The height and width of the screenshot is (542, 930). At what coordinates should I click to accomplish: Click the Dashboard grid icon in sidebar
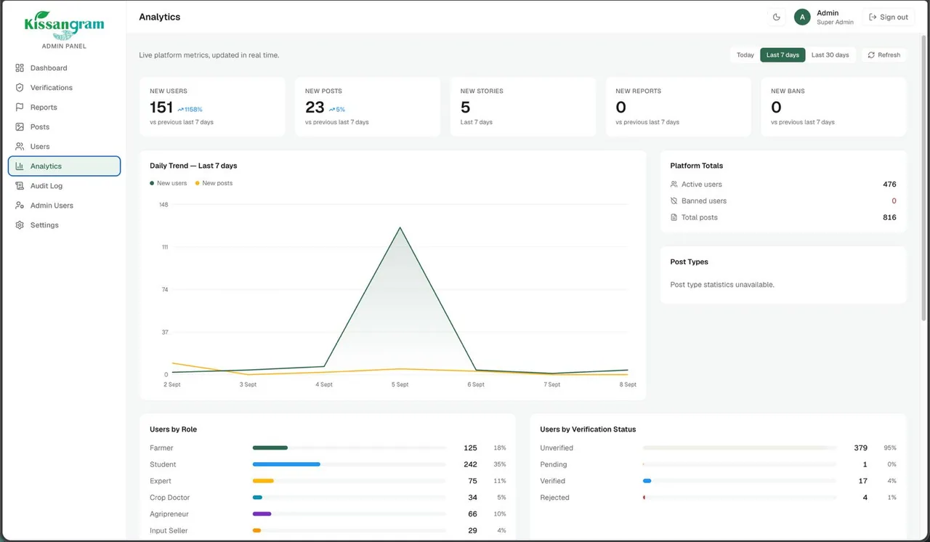[x=20, y=68]
